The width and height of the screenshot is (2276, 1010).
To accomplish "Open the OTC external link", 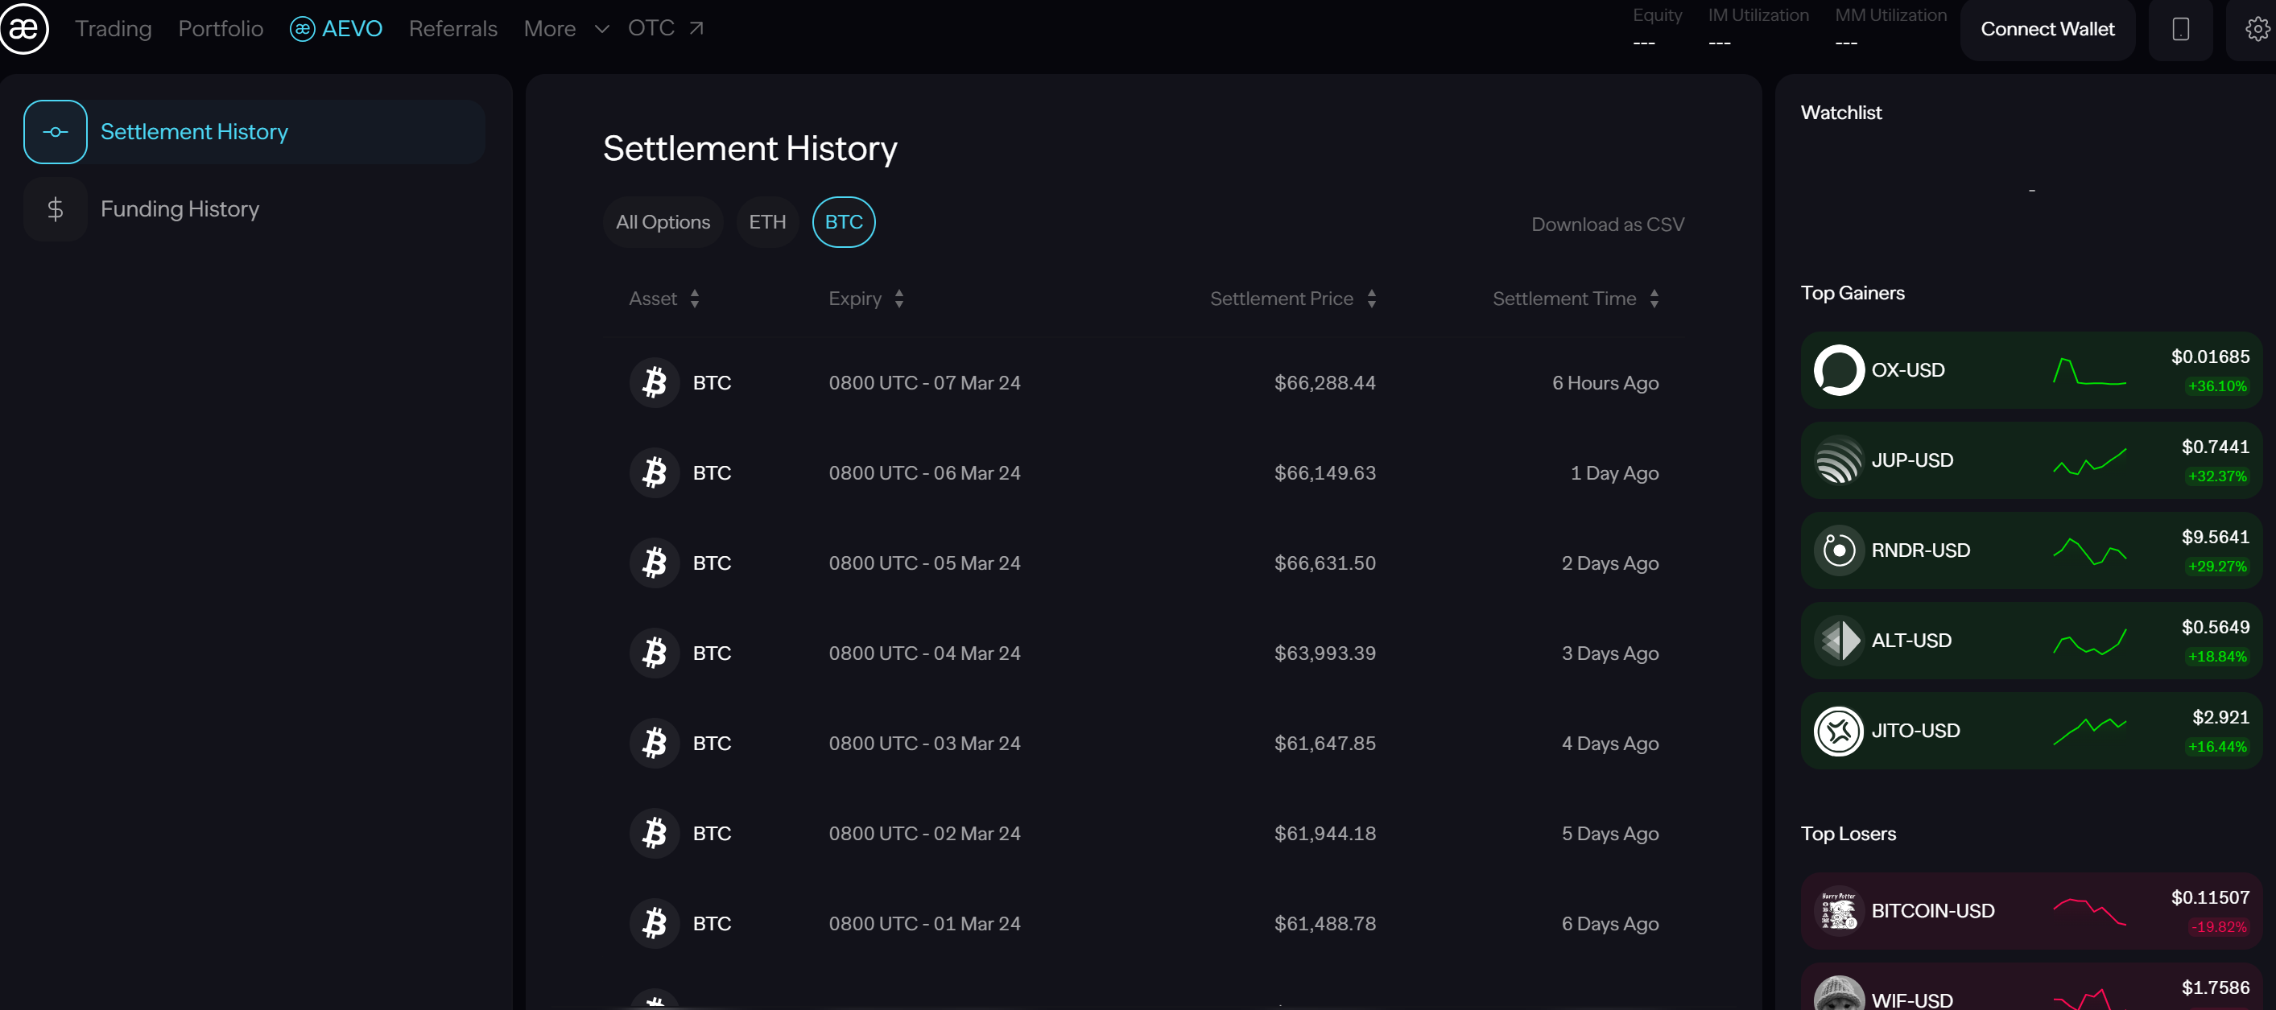I will click(x=664, y=28).
